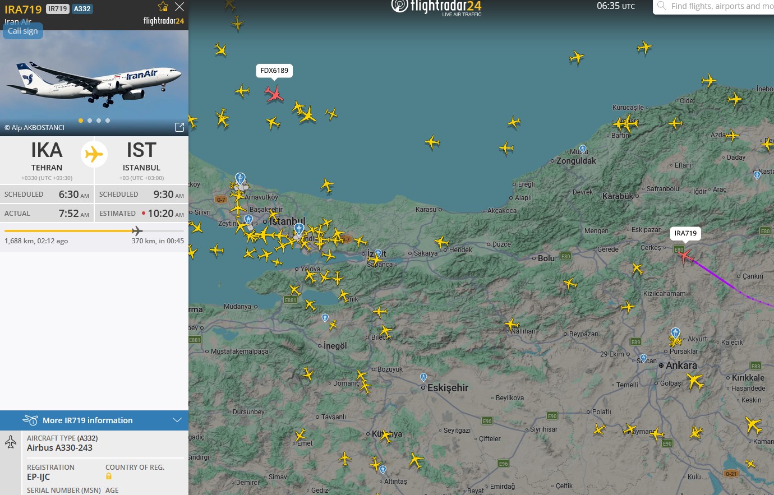This screenshot has height=495, width=774.
Task: Click the Istanbul airport pin marker
Action: tap(240, 178)
